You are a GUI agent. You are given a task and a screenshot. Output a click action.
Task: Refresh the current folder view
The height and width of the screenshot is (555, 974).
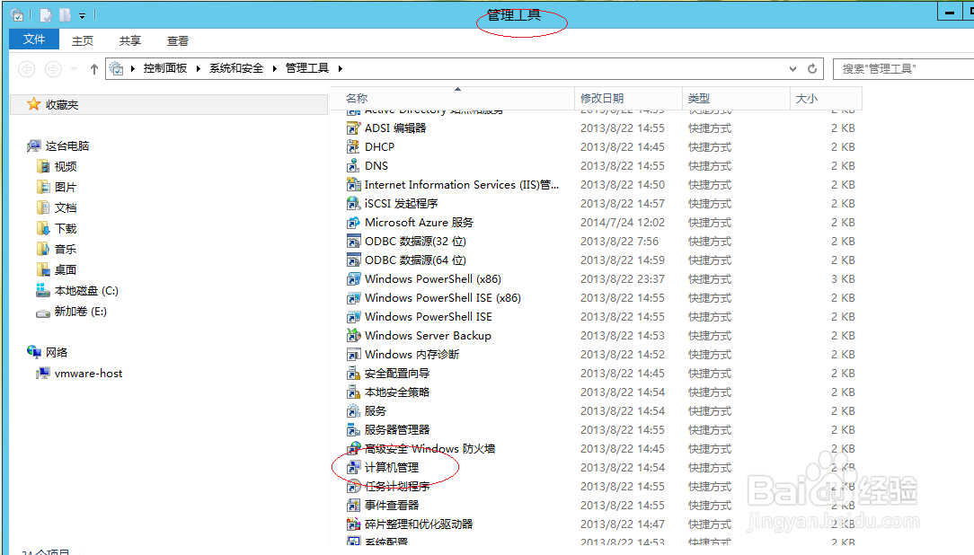[812, 68]
